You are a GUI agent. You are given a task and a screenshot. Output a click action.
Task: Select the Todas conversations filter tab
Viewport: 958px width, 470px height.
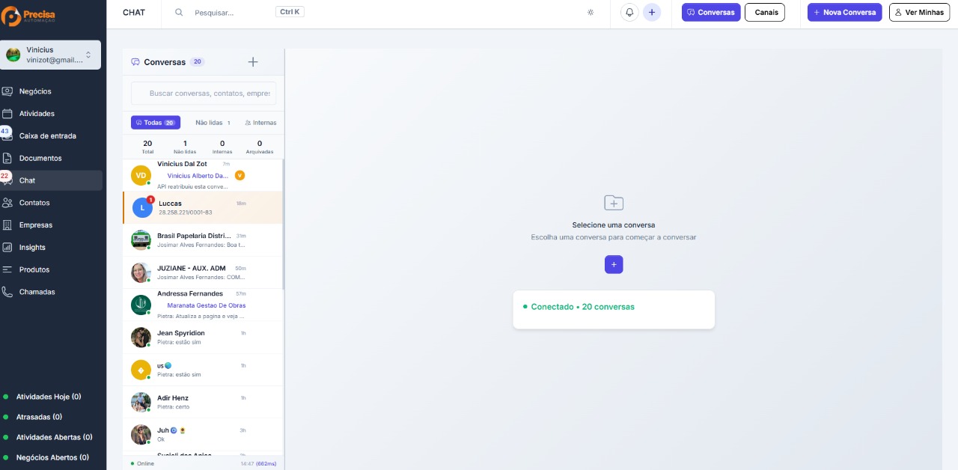tap(156, 123)
